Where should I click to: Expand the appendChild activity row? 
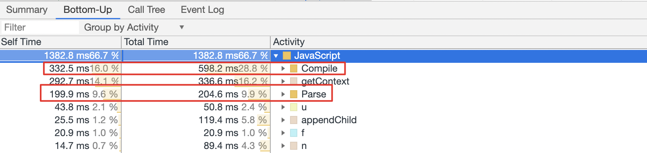coord(283,120)
